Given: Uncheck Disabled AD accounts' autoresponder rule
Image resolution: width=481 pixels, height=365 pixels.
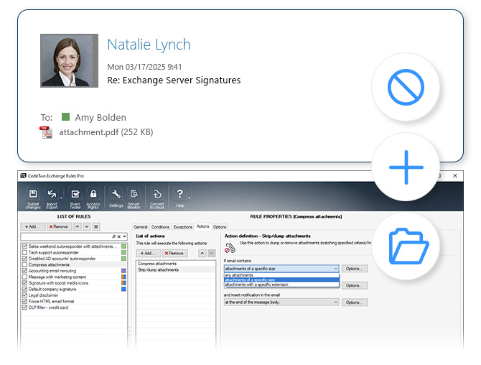Looking at the screenshot, I should coord(25,259).
